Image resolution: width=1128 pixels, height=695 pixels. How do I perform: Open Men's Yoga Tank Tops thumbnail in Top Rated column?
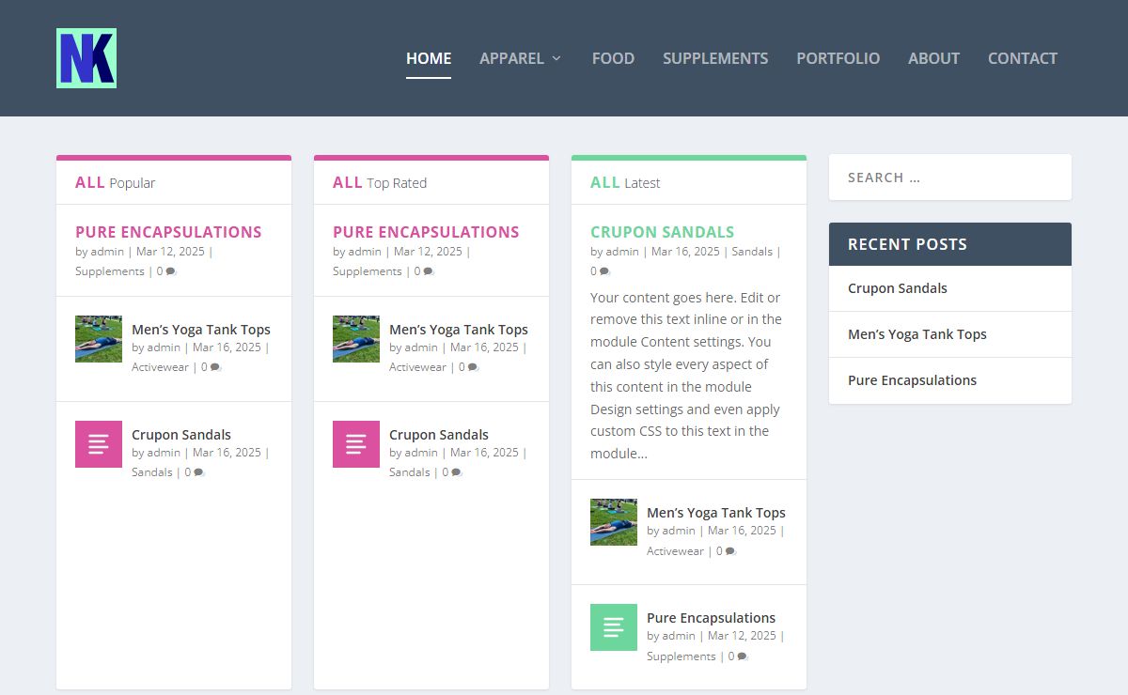356,339
